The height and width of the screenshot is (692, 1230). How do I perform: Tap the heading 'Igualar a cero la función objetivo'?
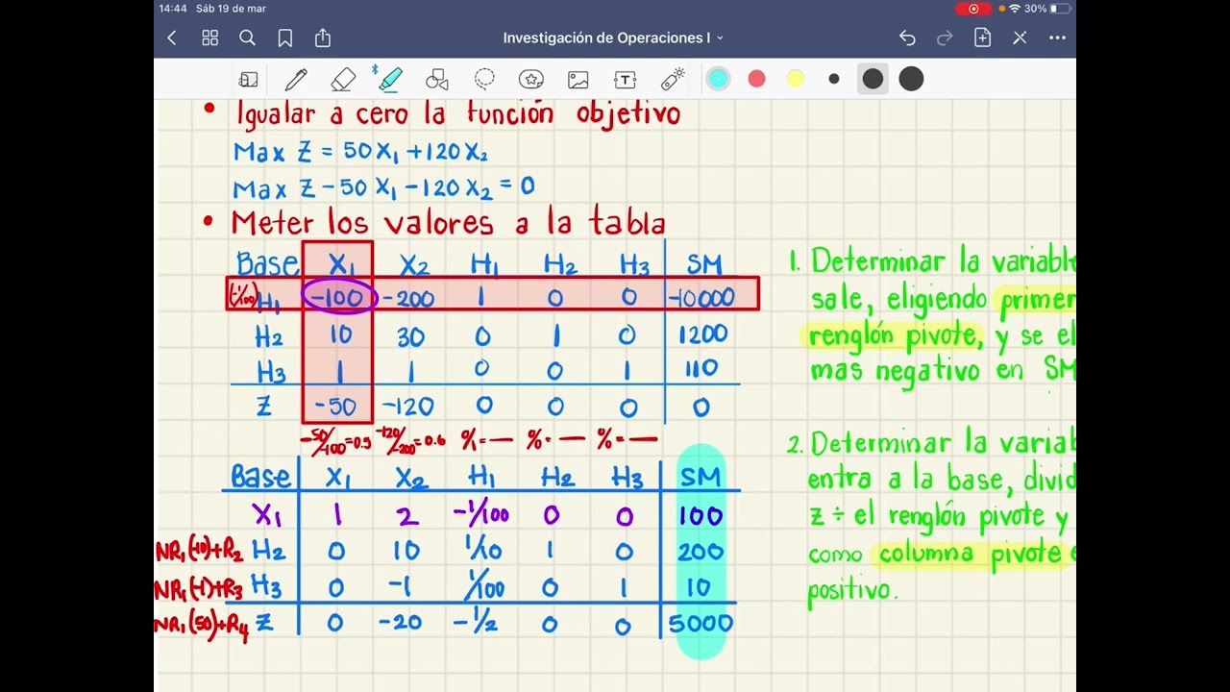[x=458, y=113]
